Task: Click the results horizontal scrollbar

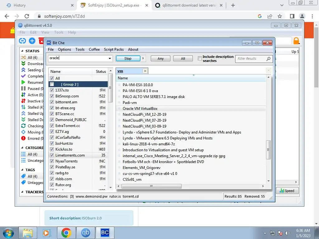Action: point(151,186)
